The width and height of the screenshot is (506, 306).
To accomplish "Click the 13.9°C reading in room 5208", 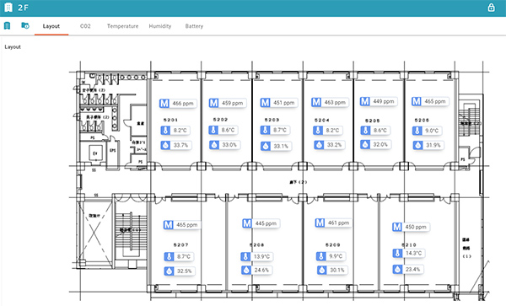I will pos(261,256).
